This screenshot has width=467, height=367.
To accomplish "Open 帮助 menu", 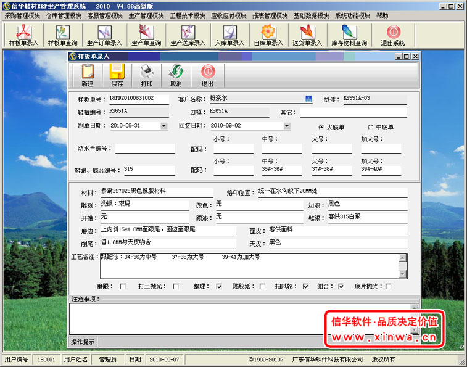I will coord(382,16).
